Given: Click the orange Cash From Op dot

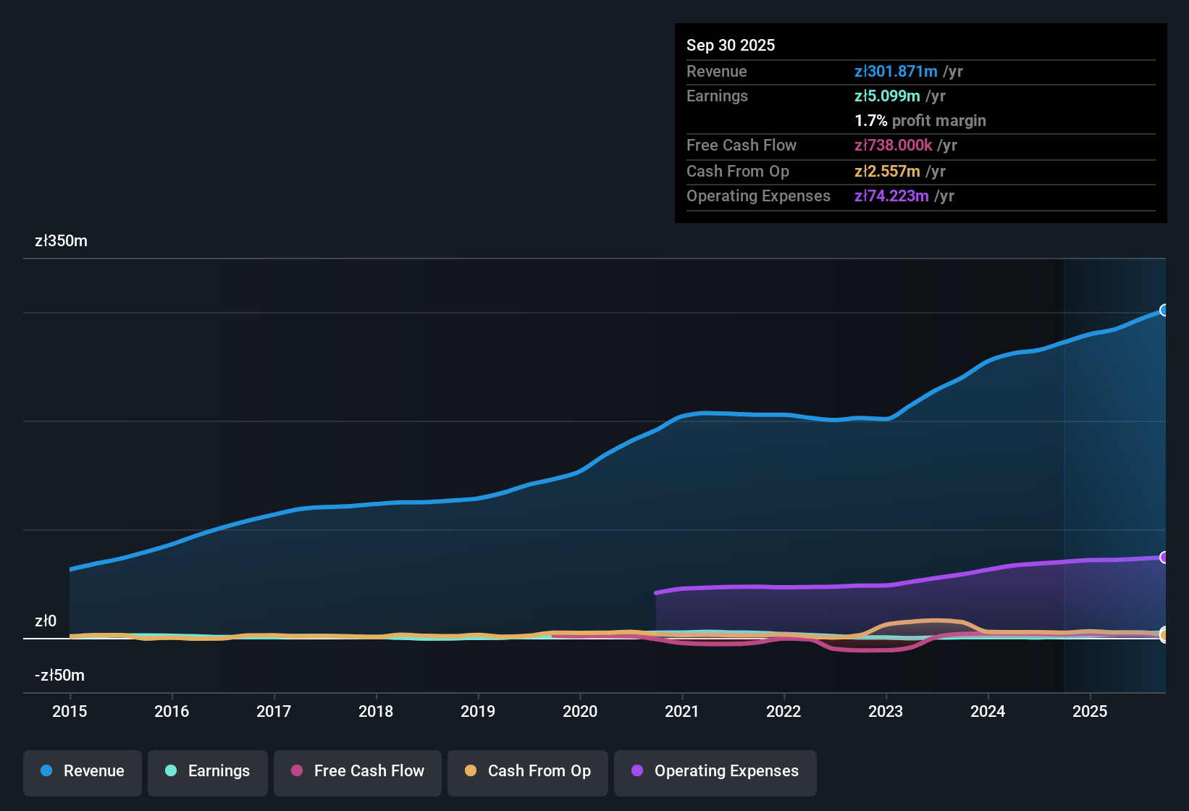Looking at the screenshot, I should click(471, 771).
